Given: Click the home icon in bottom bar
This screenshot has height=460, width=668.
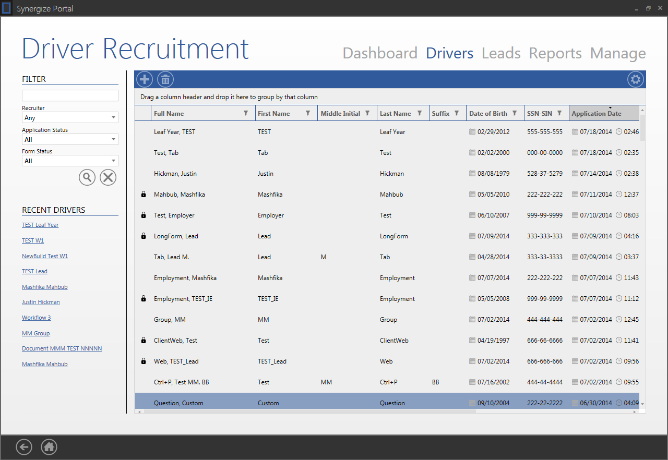Looking at the screenshot, I should [49, 447].
